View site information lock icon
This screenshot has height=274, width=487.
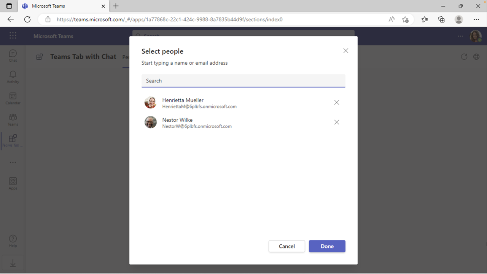coord(48,19)
